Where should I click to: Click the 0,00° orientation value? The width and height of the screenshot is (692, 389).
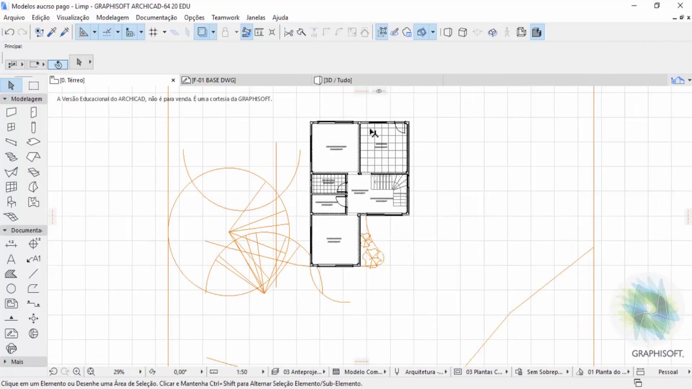click(180, 372)
